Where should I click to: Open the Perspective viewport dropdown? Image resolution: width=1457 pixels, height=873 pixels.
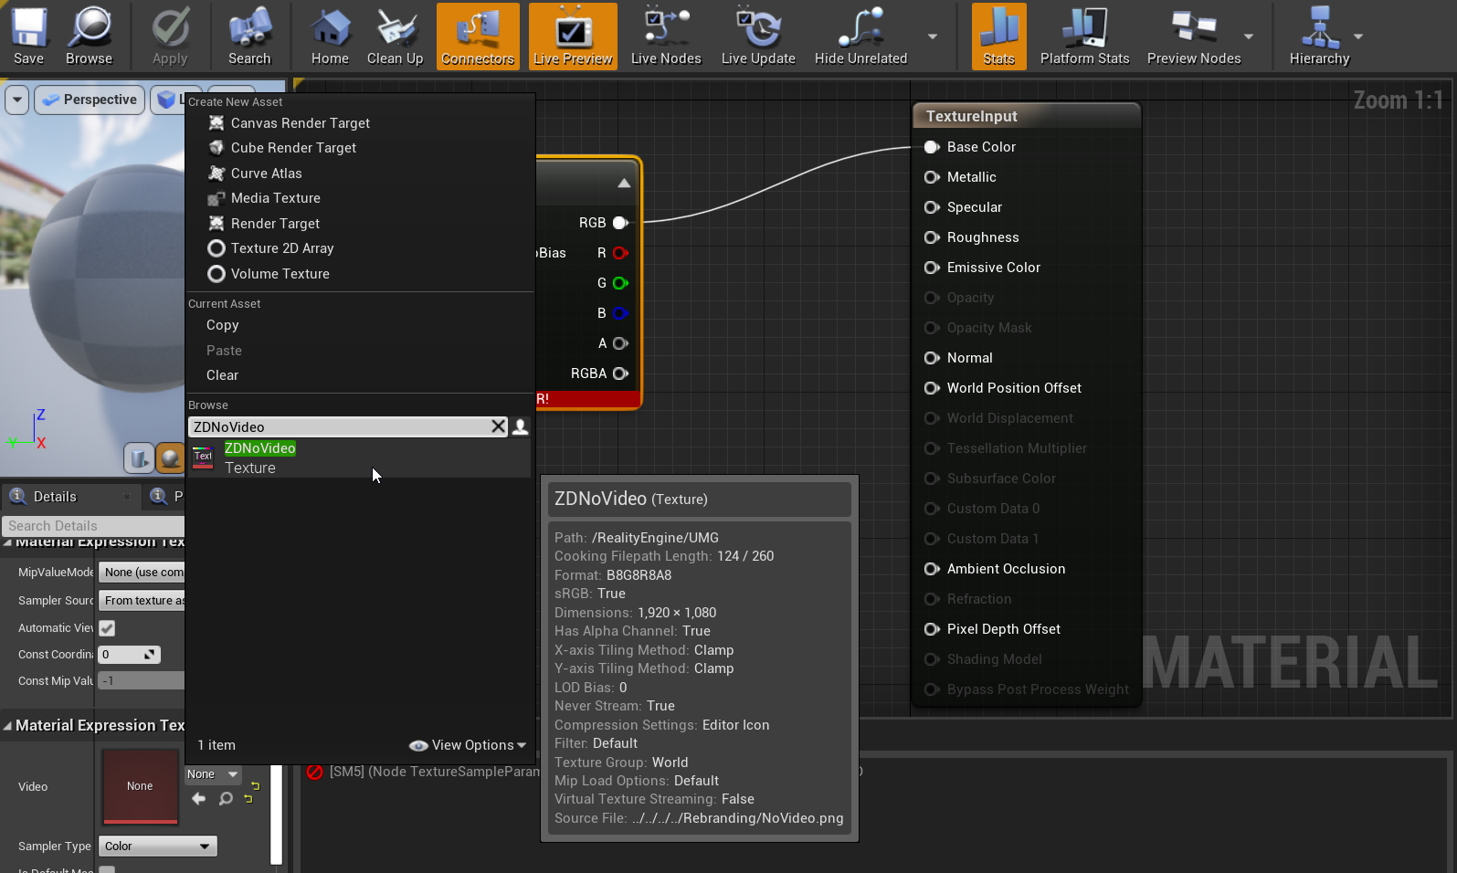click(90, 100)
